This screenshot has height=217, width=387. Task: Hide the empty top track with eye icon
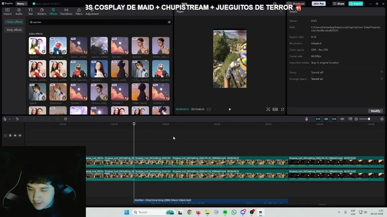click(x=15, y=135)
